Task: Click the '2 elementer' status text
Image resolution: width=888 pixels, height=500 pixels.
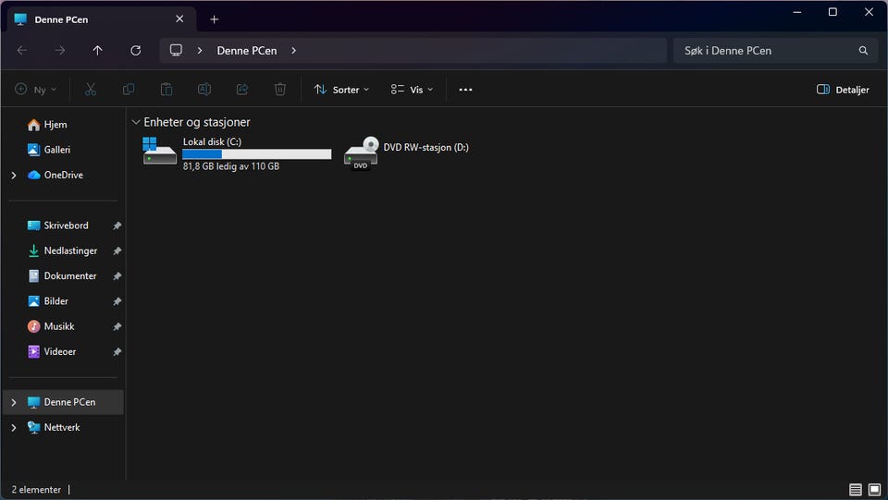Action: [x=36, y=490]
